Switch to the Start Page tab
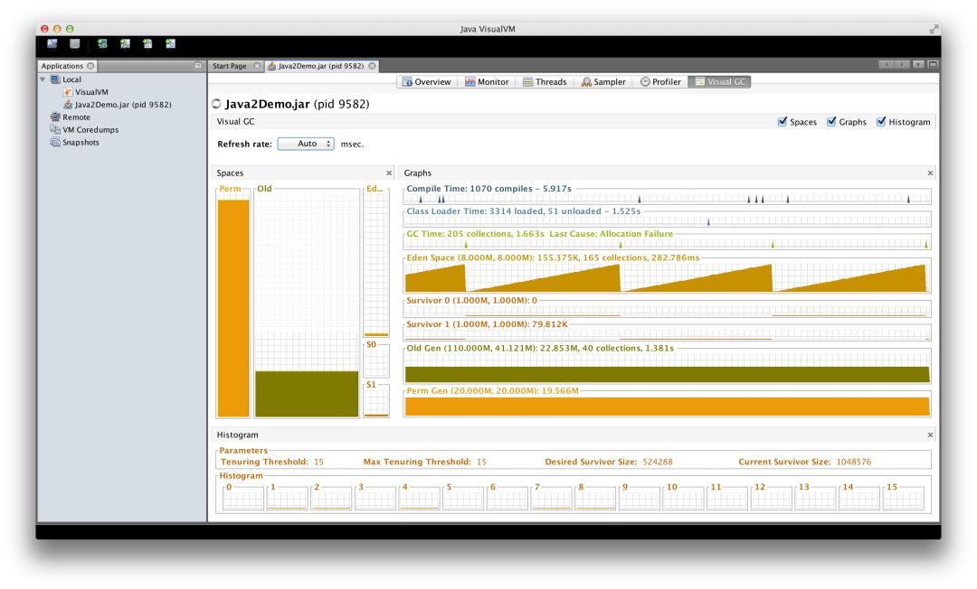This screenshot has width=977, height=589. click(229, 66)
